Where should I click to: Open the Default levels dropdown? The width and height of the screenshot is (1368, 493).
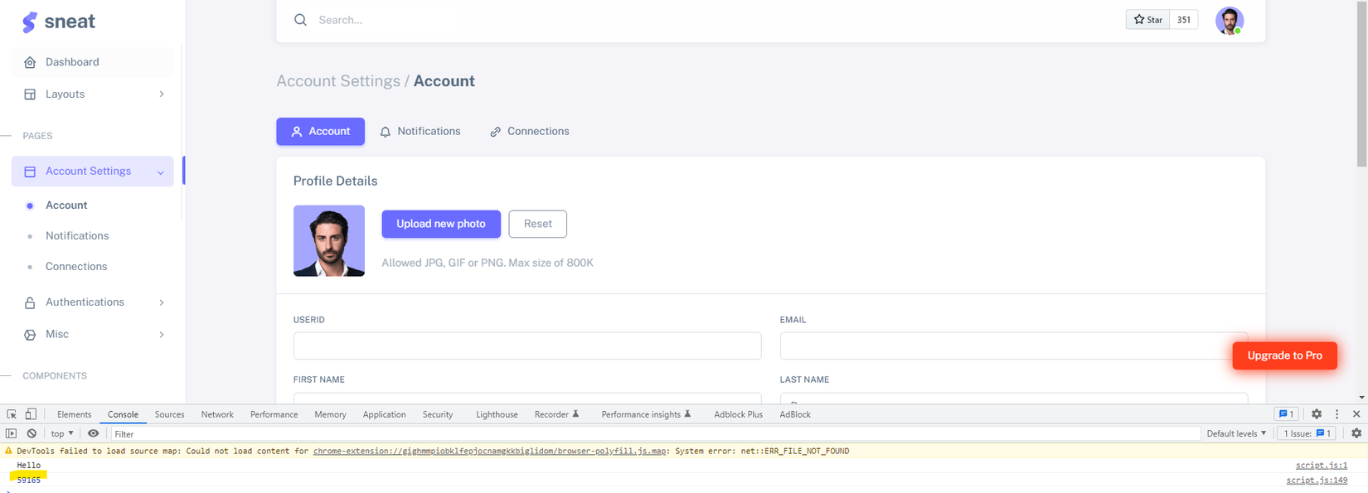tap(1236, 433)
